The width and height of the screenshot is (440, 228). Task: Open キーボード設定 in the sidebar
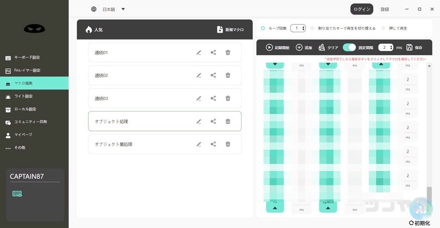tap(26, 57)
